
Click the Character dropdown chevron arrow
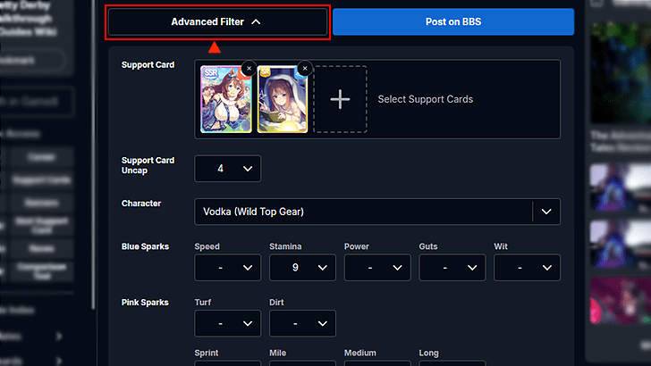[x=546, y=212]
